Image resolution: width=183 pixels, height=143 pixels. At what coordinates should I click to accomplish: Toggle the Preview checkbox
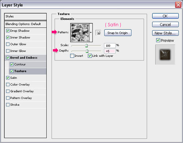click(158, 40)
